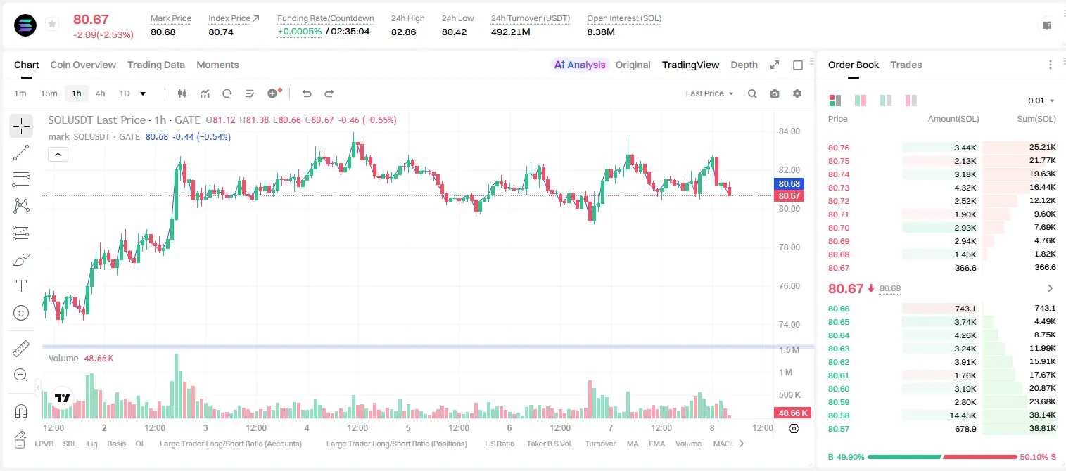
Task: Switch chart view to Depth
Action: [x=744, y=65]
